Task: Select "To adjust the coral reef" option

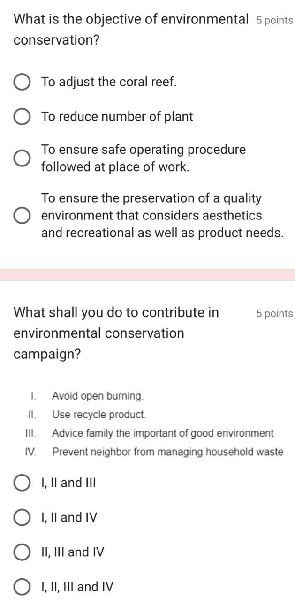Action: point(22,82)
